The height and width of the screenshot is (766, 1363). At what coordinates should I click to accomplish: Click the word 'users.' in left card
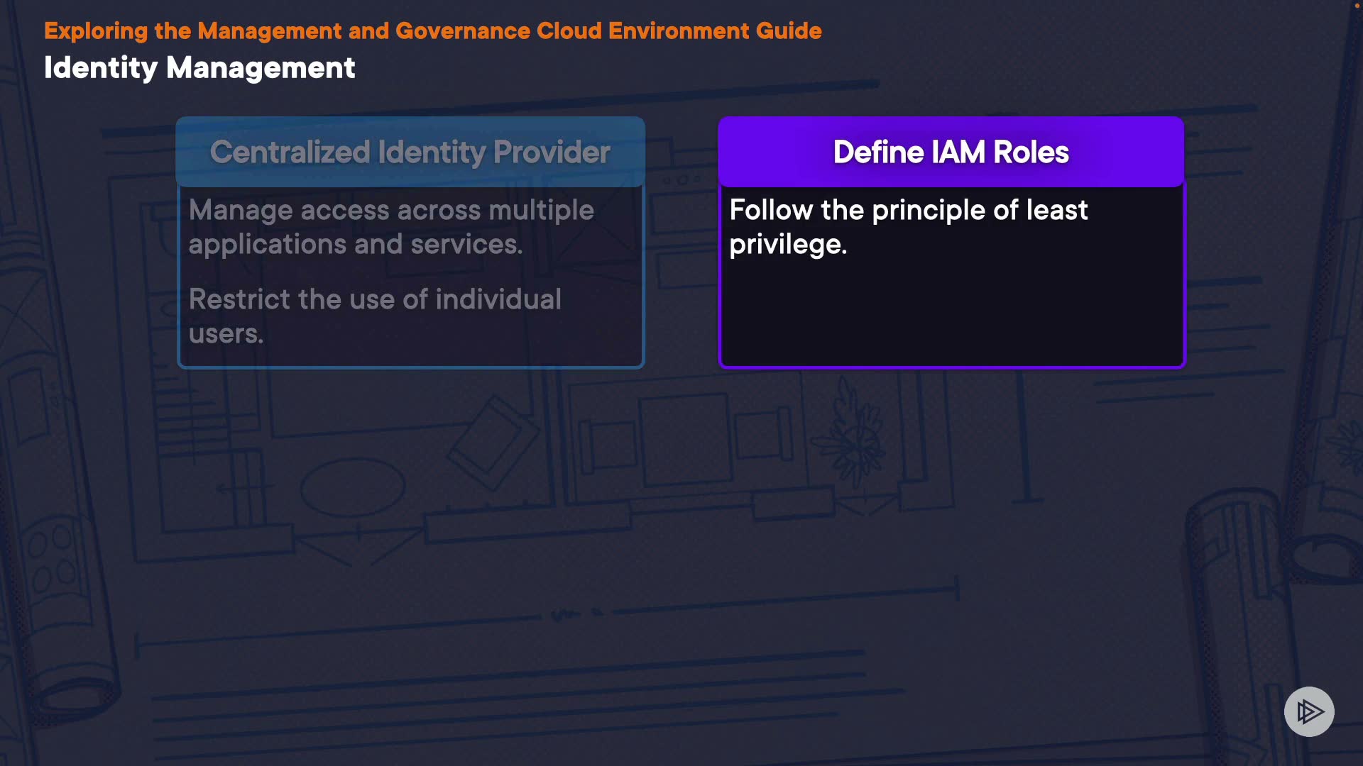[226, 333]
